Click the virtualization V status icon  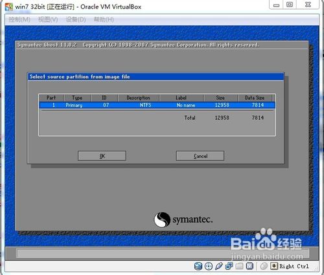coord(249,266)
